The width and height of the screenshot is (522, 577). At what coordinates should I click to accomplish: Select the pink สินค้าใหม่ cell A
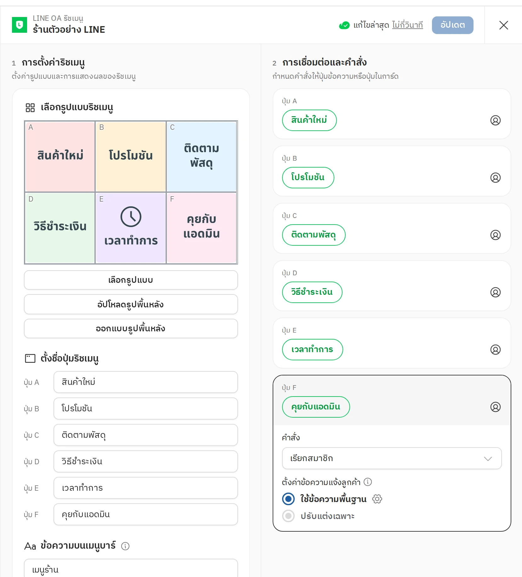coord(60,157)
